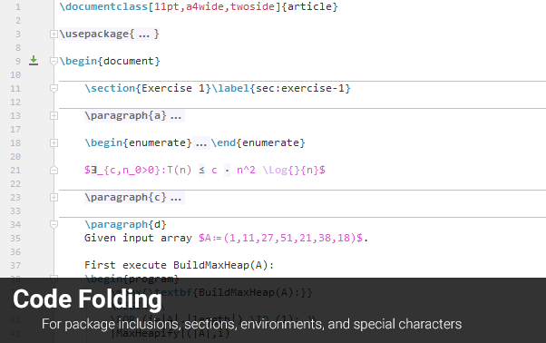The width and height of the screenshot is (546, 343).
Task: Click the "Code Folding" caption heading
Action: point(87,299)
